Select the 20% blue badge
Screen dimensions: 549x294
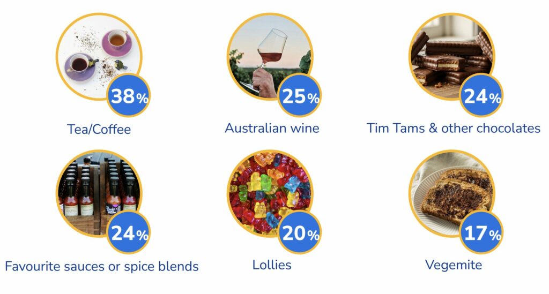tap(300, 233)
